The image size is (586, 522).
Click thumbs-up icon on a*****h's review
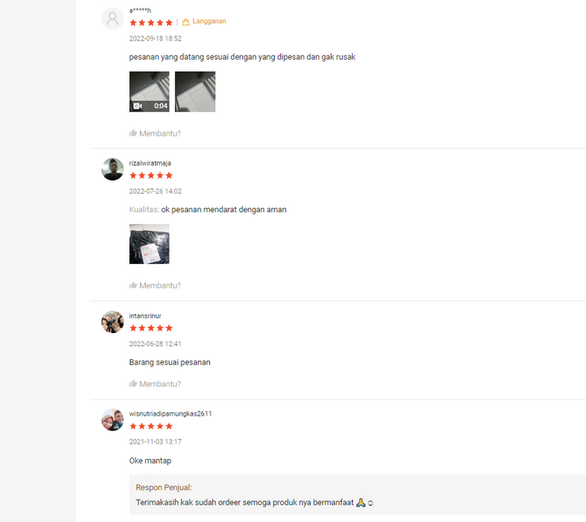click(132, 133)
